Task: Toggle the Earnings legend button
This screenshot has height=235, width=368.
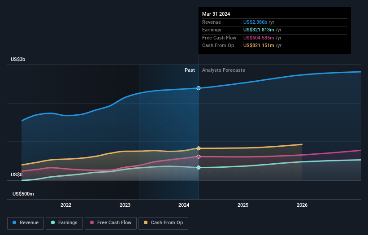Action: pyautogui.click(x=64, y=223)
